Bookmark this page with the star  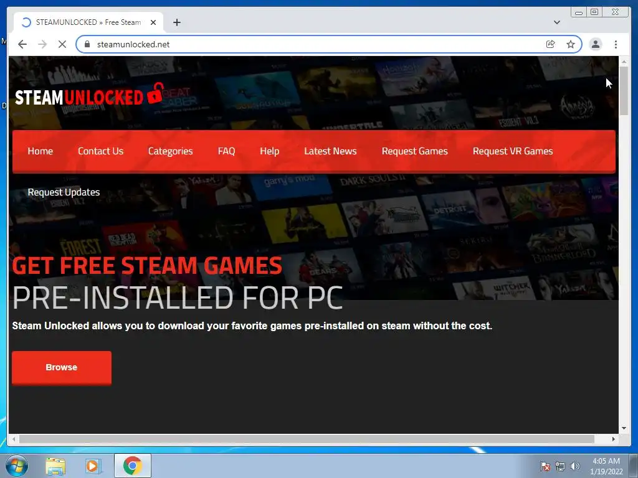[571, 44]
